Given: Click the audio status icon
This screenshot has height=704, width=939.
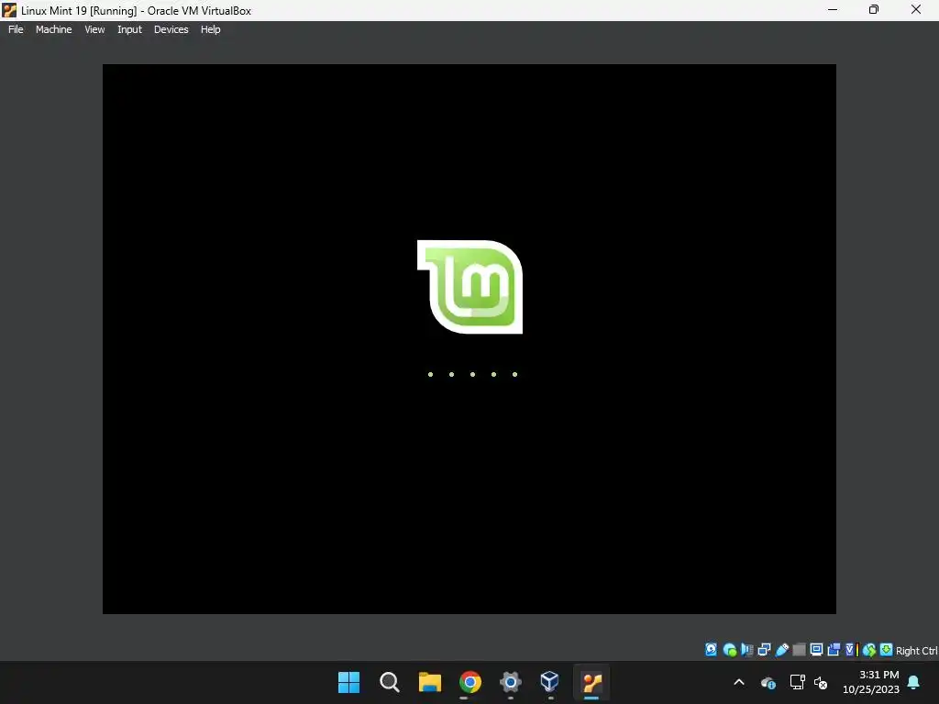Looking at the screenshot, I should pos(746,650).
